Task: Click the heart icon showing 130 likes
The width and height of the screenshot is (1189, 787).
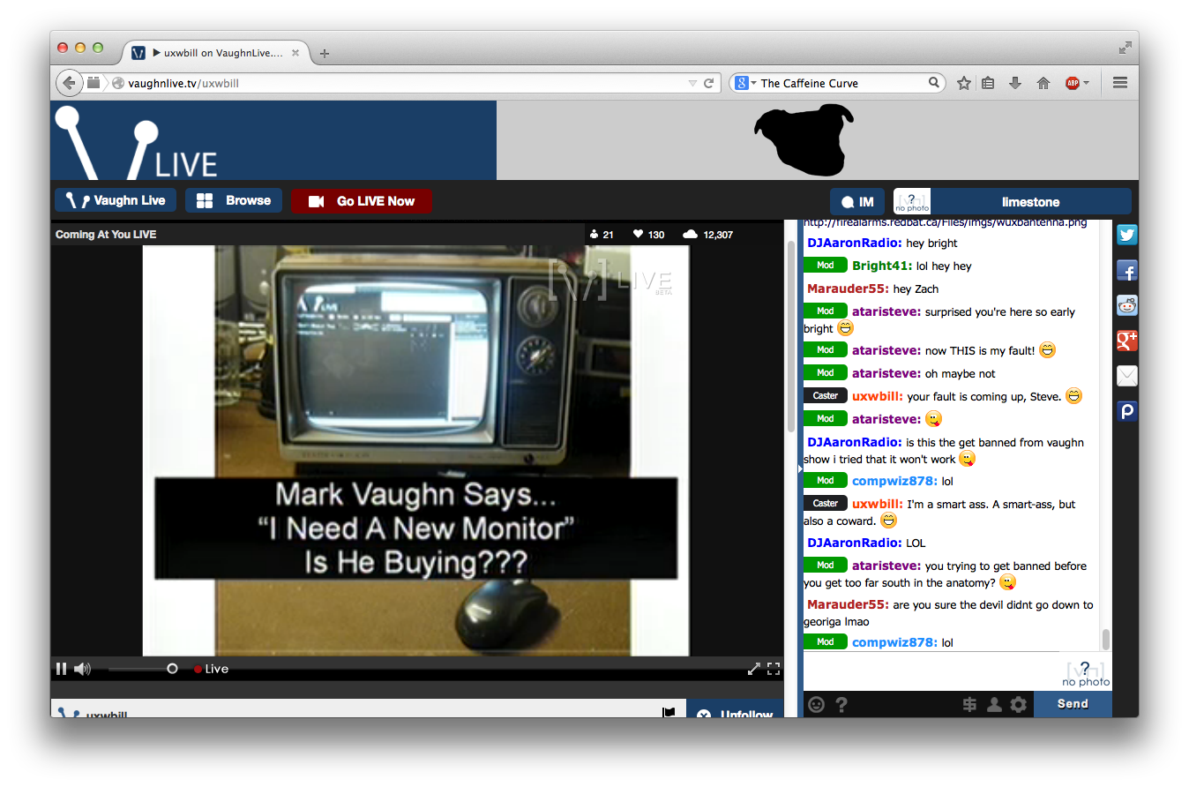Action: click(x=638, y=235)
